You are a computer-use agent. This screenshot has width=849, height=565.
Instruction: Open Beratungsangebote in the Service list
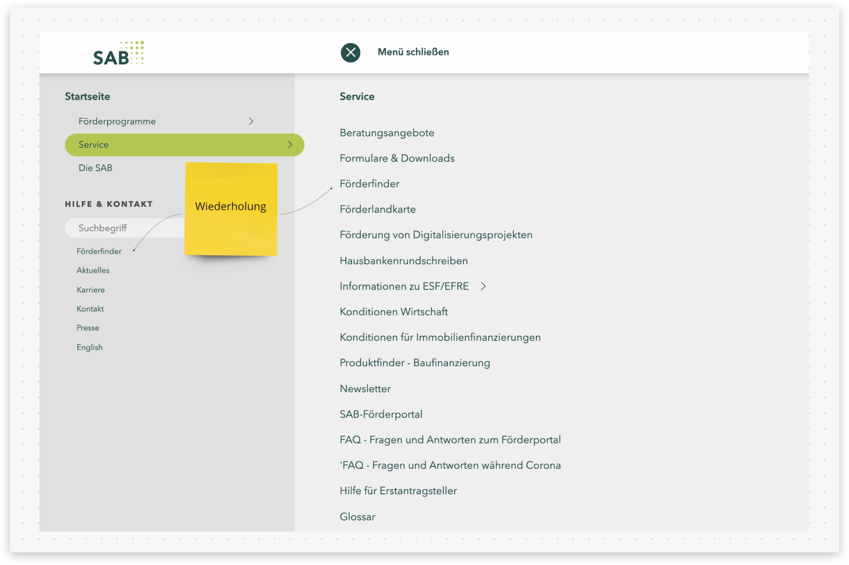point(387,133)
